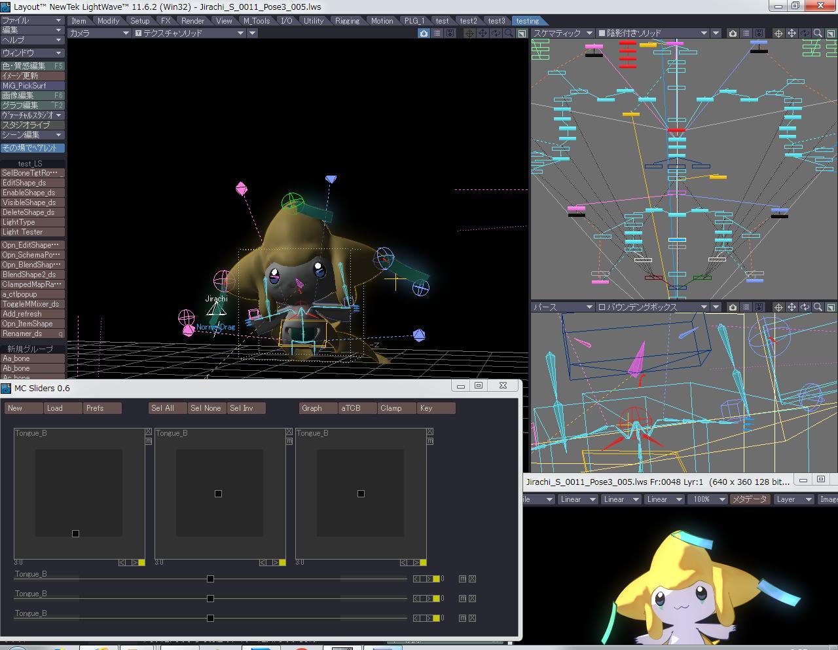Toggle the m box on second Tongue_B slider
Image resolution: width=838 pixels, height=650 pixels.
[462, 598]
